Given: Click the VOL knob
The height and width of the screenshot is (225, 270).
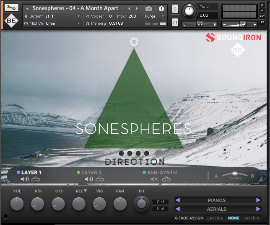Looking at the screenshot, I should click(x=17, y=204).
